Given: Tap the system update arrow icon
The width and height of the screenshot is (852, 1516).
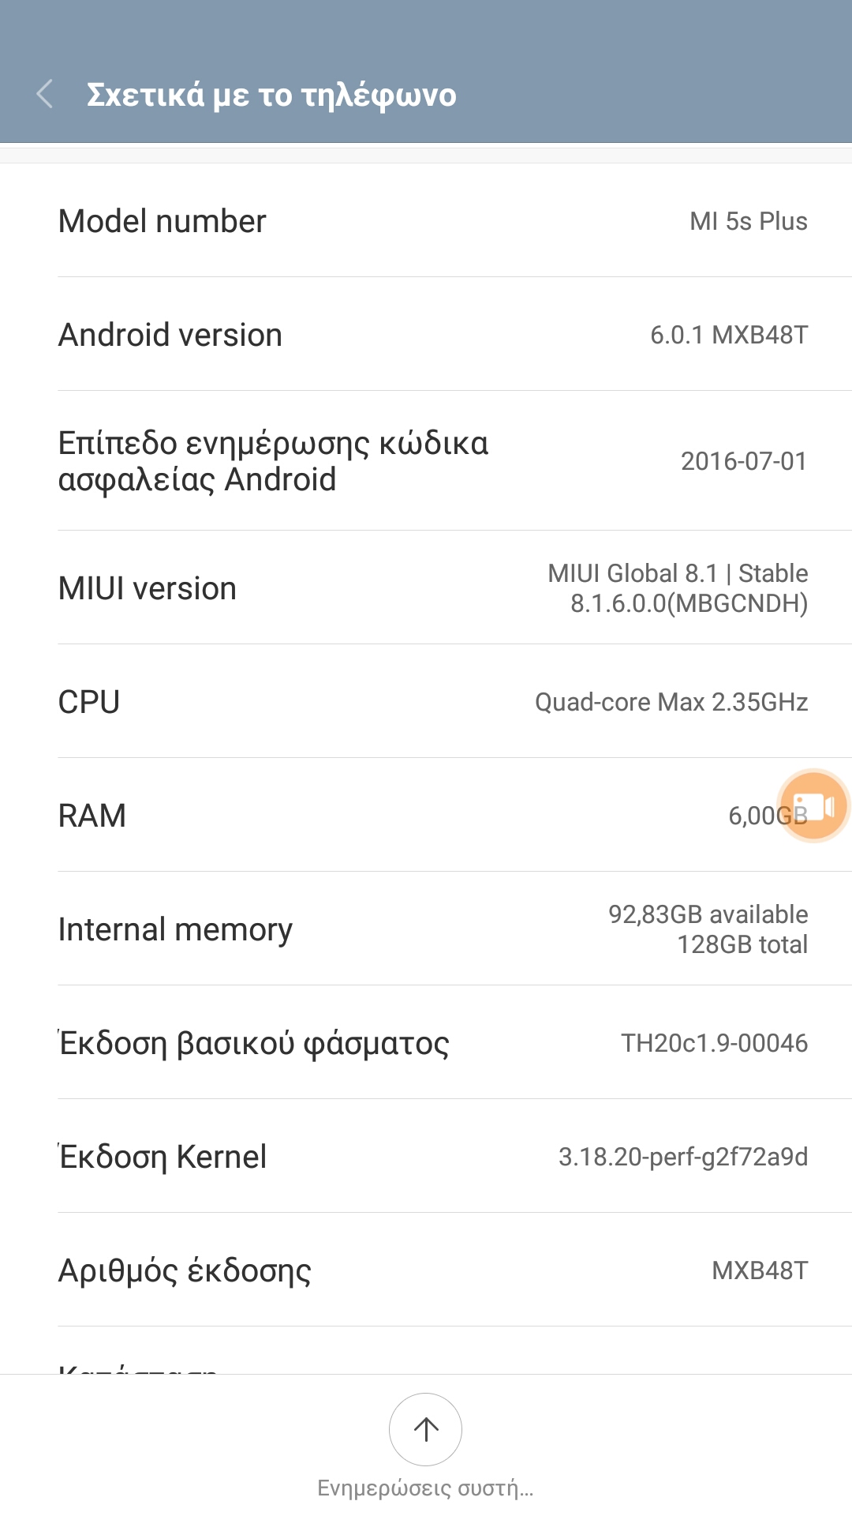Looking at the screenshot, I should point(425,1429).
